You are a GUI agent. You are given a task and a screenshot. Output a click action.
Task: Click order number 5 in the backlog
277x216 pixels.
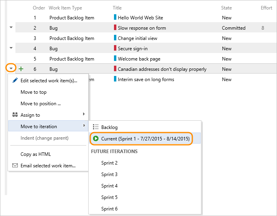click(35, 59)
